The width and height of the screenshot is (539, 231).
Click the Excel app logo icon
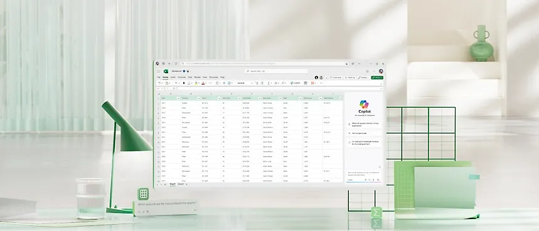click(166, 71)
